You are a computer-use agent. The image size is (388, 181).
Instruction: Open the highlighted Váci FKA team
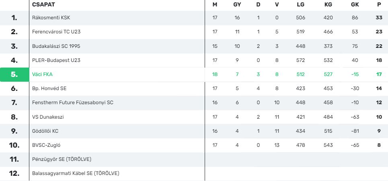coord(42,74)
